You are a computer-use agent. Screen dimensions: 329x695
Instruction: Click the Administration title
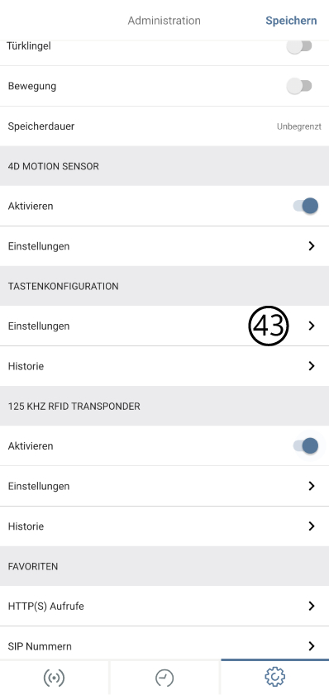[164, 21]
